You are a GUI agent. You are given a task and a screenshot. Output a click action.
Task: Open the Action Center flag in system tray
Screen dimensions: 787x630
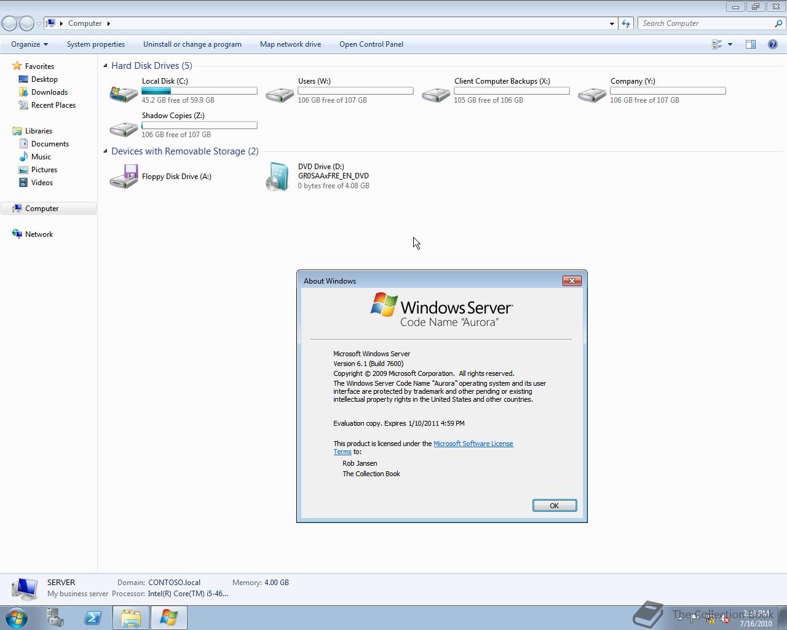coord(695,617)
